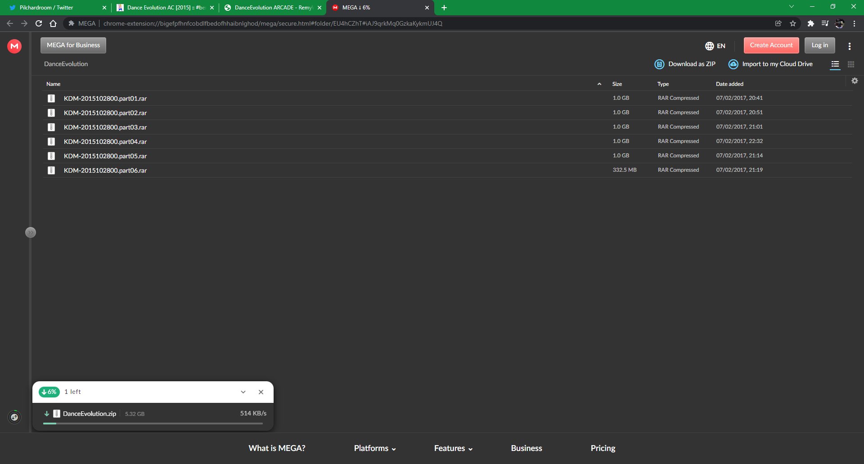Open the three-dot more options menu in MEGA
The height and width of the screenshot is (464, 864).
pyautogui.click(x=849, y=46)
